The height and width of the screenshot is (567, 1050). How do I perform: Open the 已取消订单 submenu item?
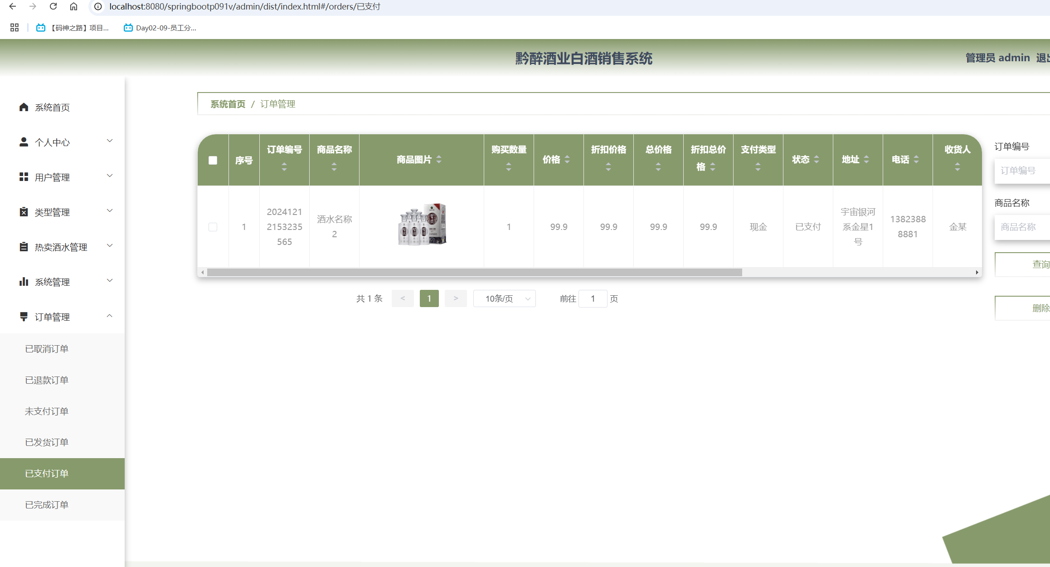click(x=47, y=349)
